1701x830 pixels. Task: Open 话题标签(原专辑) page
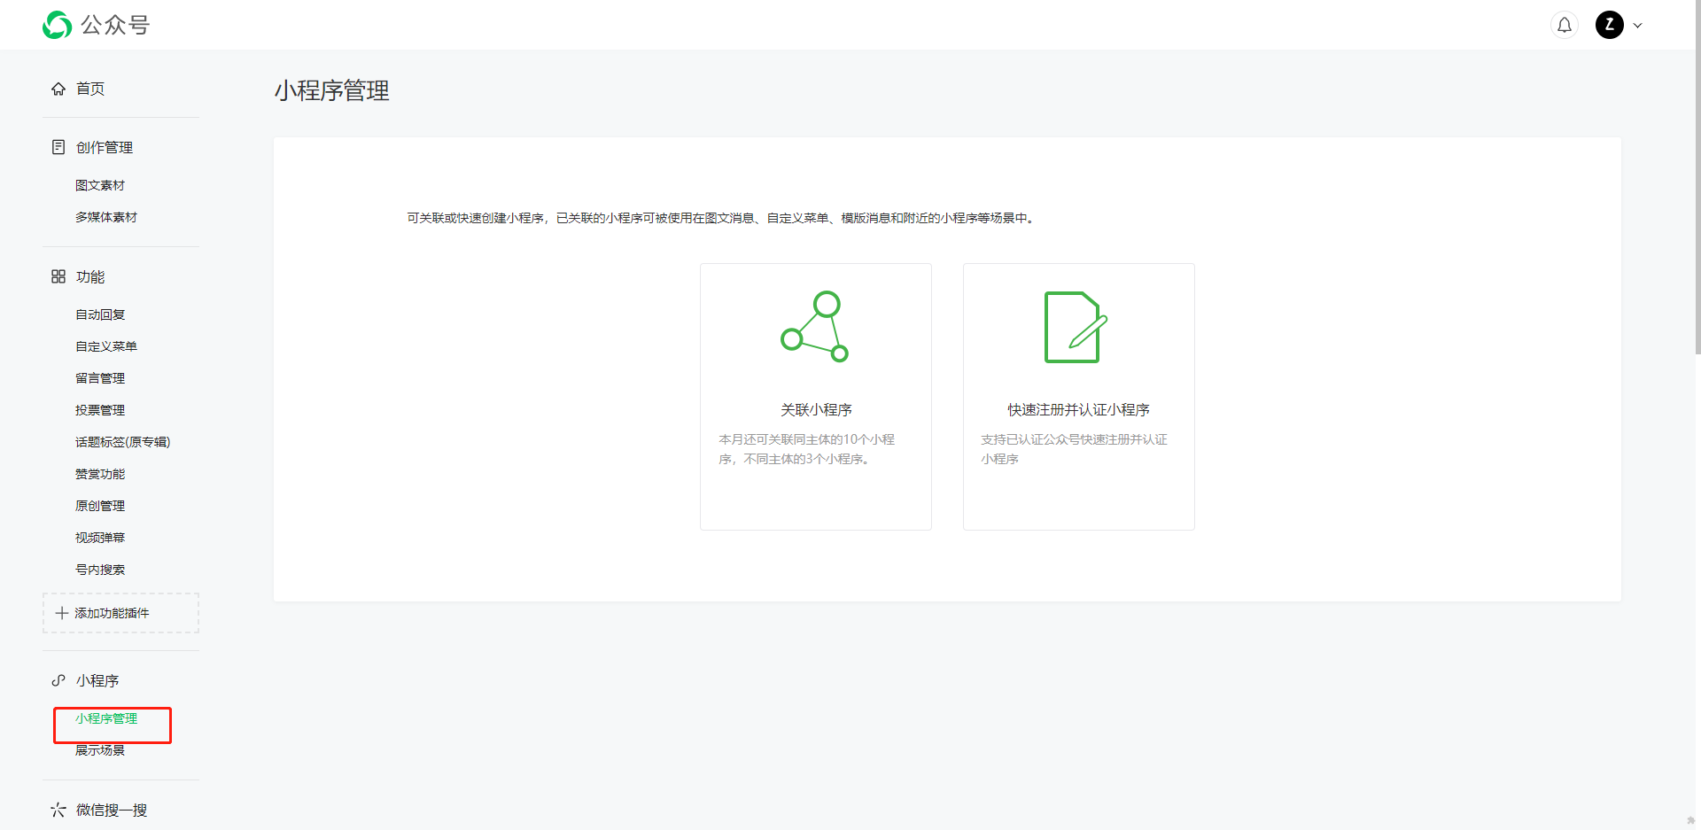point(123,442)
